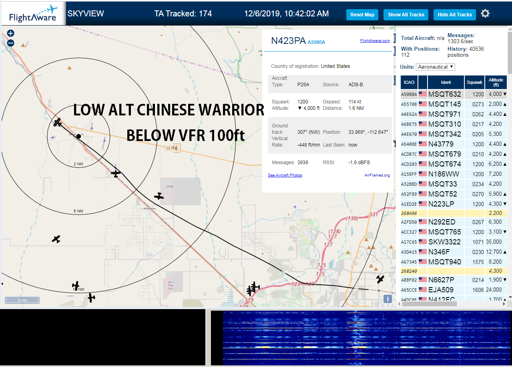512x367 pixels.
Task: Zoom out the map with minus icon
Action: click(x=11, y=43)
